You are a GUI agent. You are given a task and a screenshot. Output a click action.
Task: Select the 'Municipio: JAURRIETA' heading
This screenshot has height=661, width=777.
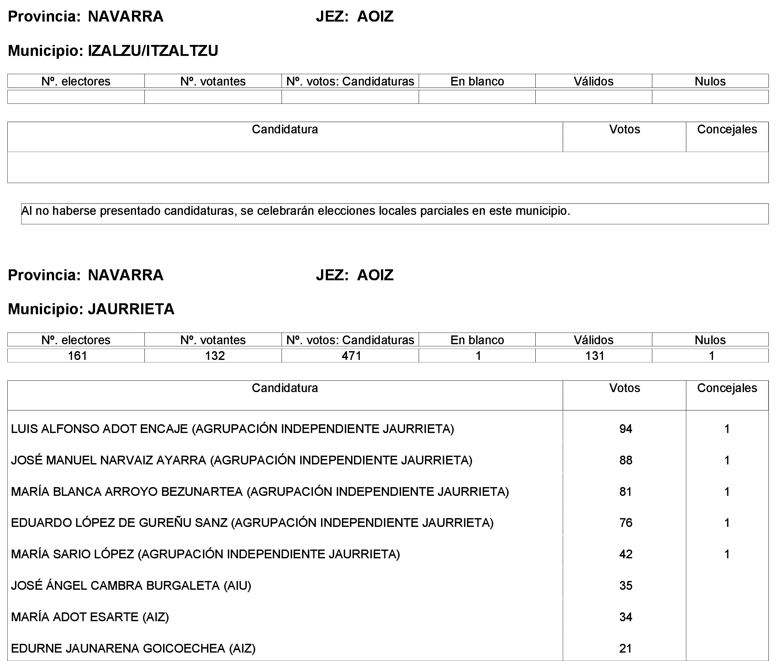pyautogui.click(x=91, y=309)
